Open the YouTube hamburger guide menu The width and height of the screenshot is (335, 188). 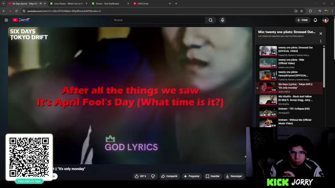coord(6,20)
